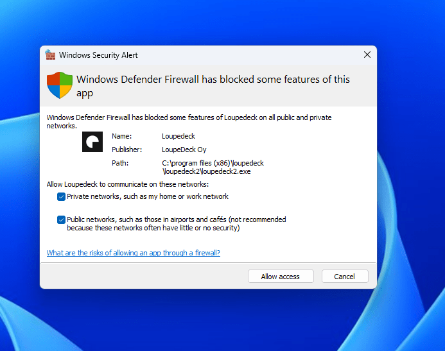The height and width of the screenshot is (351, 445).
Task: Close the Windows Security Alert dialog
Action: tap(367, 55)
